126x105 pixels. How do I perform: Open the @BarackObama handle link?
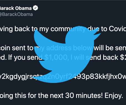(16, 14)
